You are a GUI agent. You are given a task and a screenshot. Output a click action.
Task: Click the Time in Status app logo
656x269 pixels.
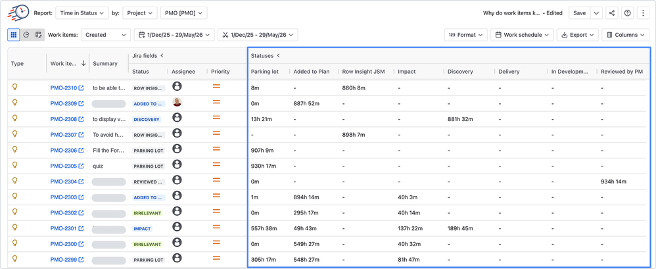point(18,12)
